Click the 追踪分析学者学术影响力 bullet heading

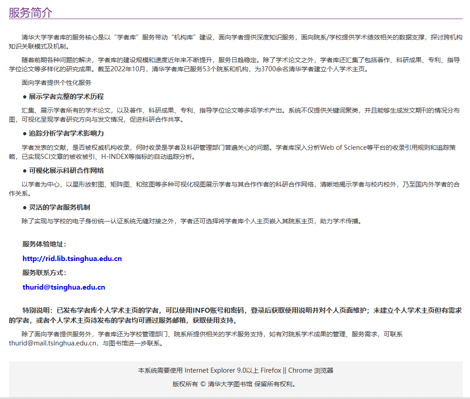tap(66, 133)
